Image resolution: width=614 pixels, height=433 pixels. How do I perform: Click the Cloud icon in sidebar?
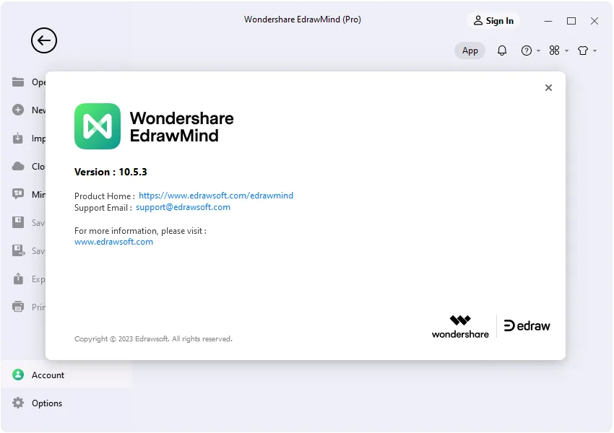coord(18,166)
